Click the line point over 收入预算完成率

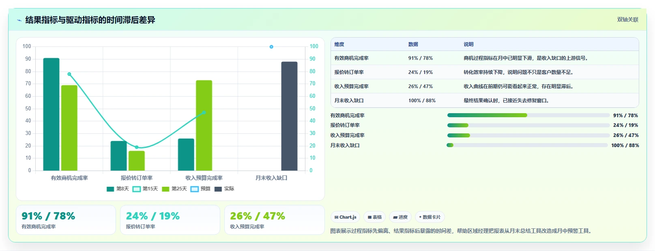[x=204, y=112]
